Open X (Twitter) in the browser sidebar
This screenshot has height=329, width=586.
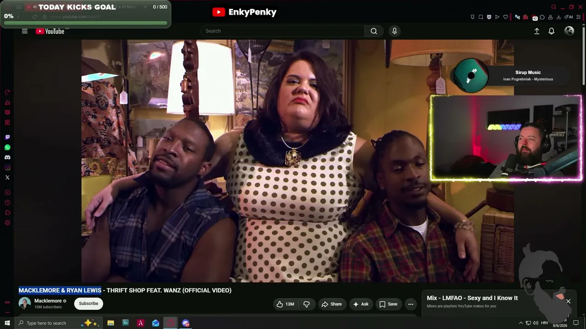[x=7, y=178]
